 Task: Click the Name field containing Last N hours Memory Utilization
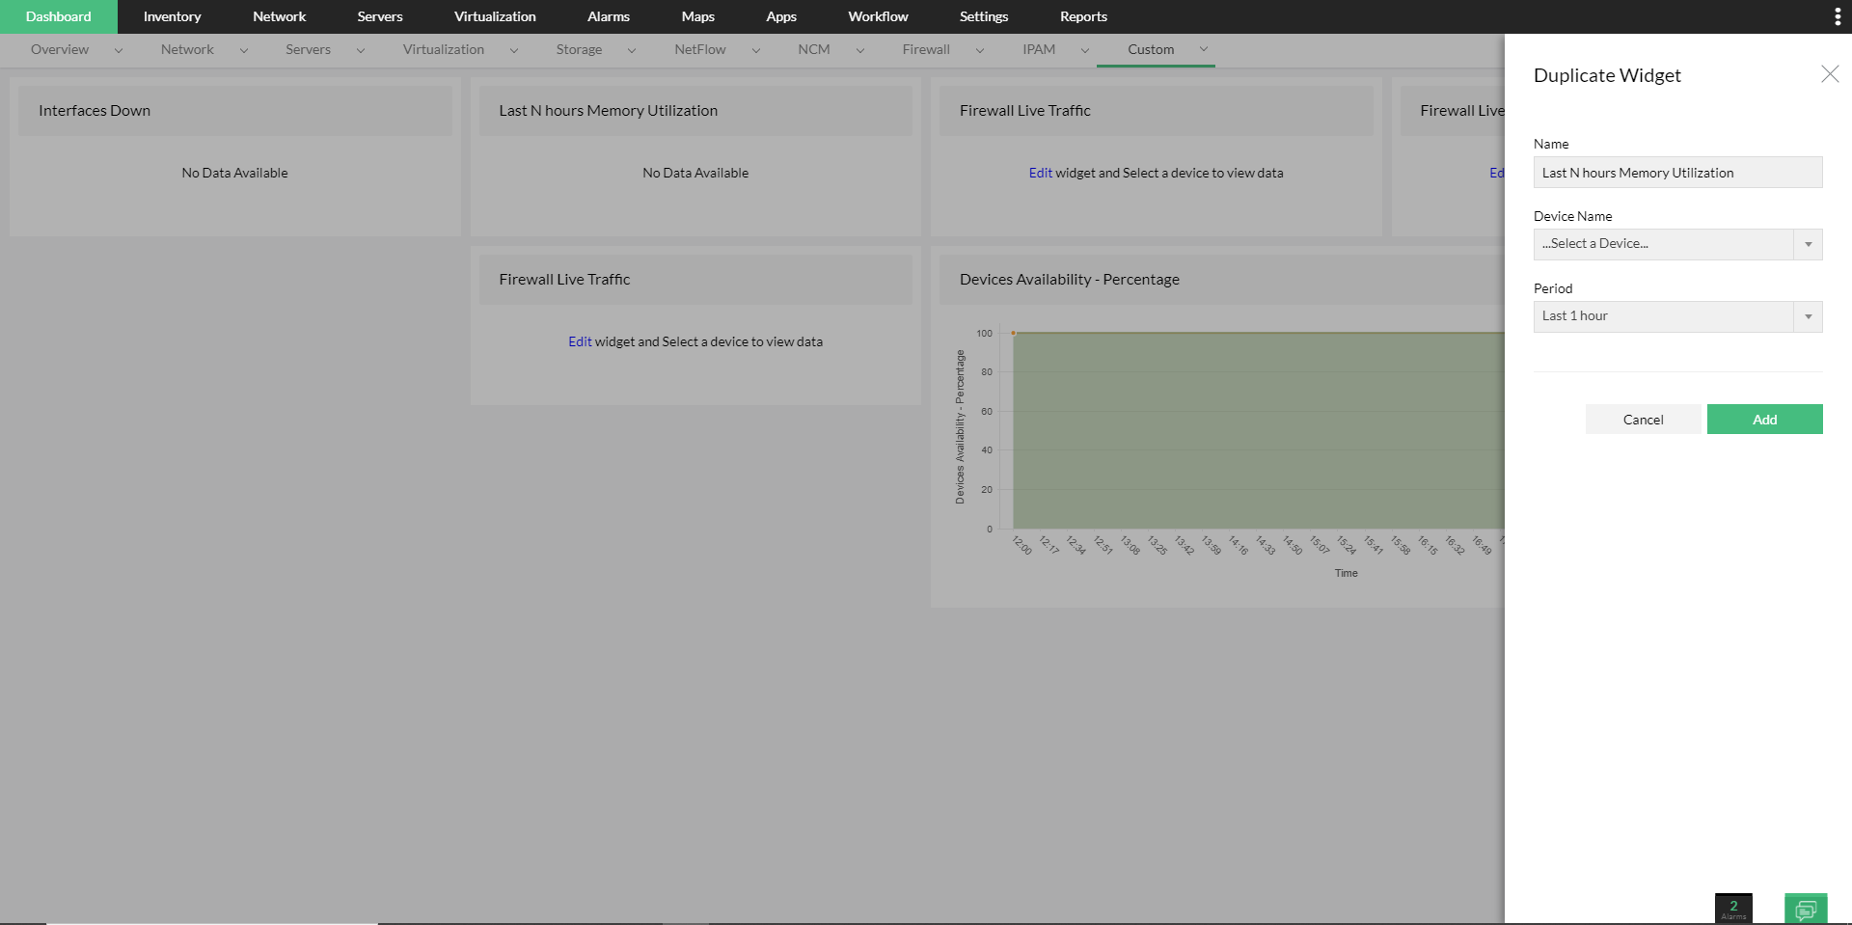coord(1677,172)
